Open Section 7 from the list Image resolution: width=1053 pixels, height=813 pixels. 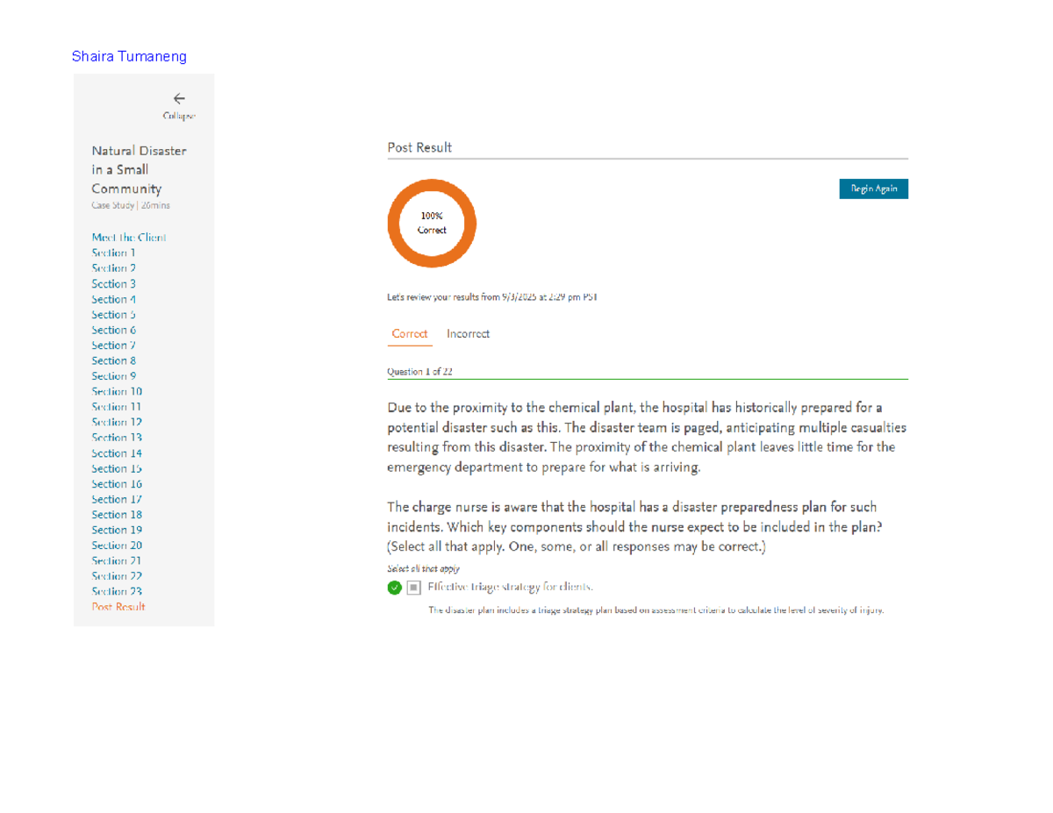(113, 346)
